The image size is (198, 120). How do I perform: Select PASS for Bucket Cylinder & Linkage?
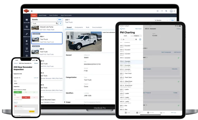18,92
